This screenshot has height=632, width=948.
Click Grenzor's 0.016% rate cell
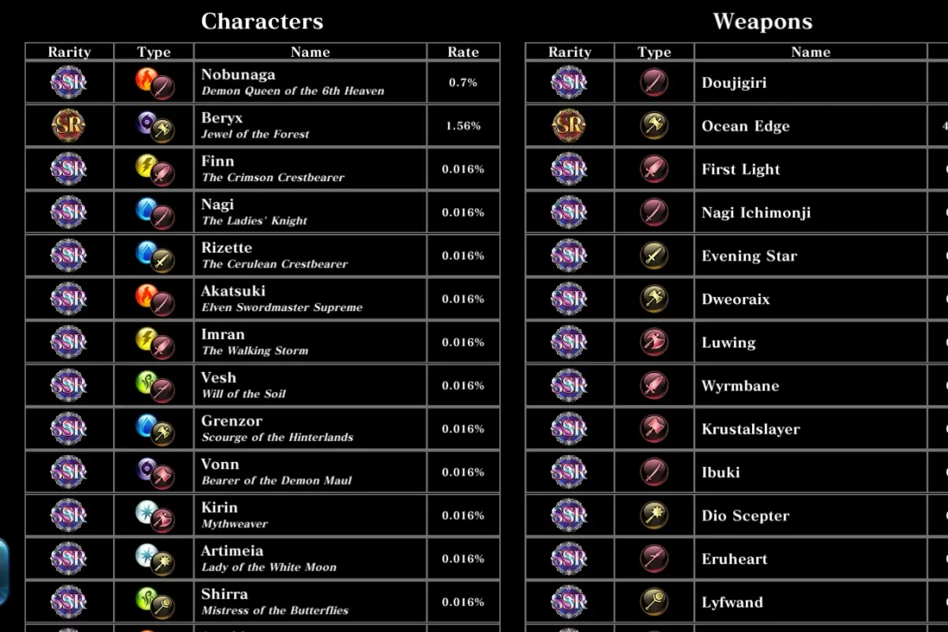[463, 429]
